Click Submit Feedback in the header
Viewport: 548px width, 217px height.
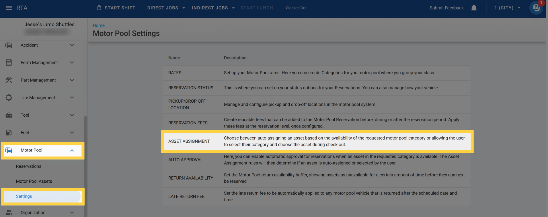[x=446, y=8]
